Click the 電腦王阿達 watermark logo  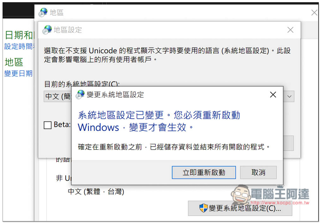tap(270, 194)
